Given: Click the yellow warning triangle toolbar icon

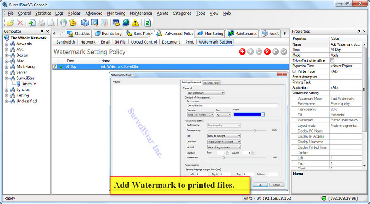Looking at the screenshot, I should pos(135,23).
